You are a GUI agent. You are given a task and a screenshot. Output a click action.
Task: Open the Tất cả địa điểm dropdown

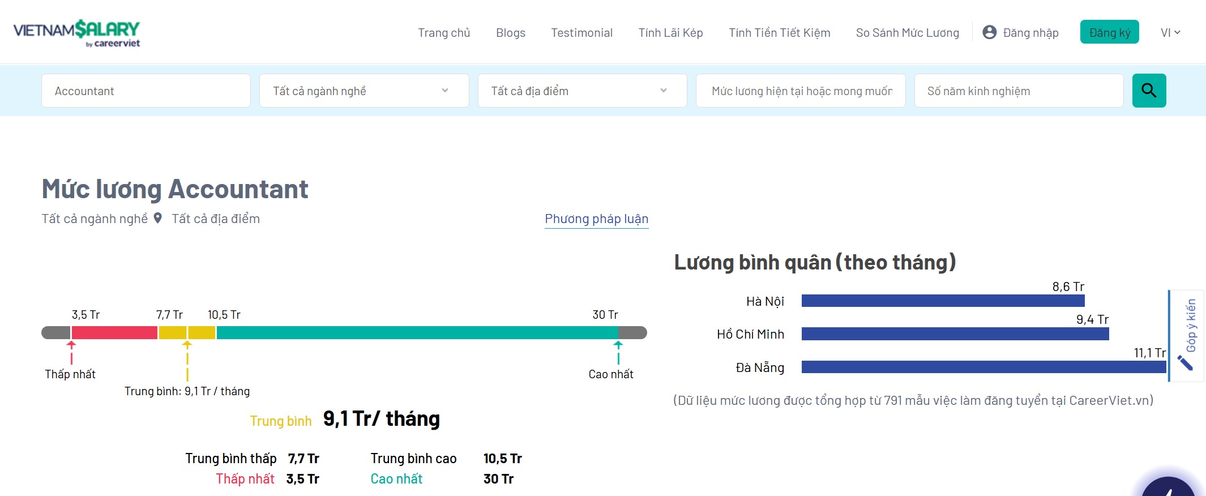[x=582, y=91]
